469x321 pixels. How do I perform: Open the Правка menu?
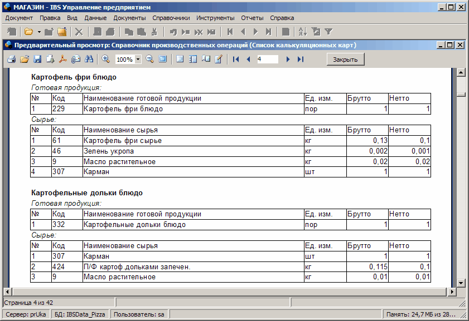(50, 18)
